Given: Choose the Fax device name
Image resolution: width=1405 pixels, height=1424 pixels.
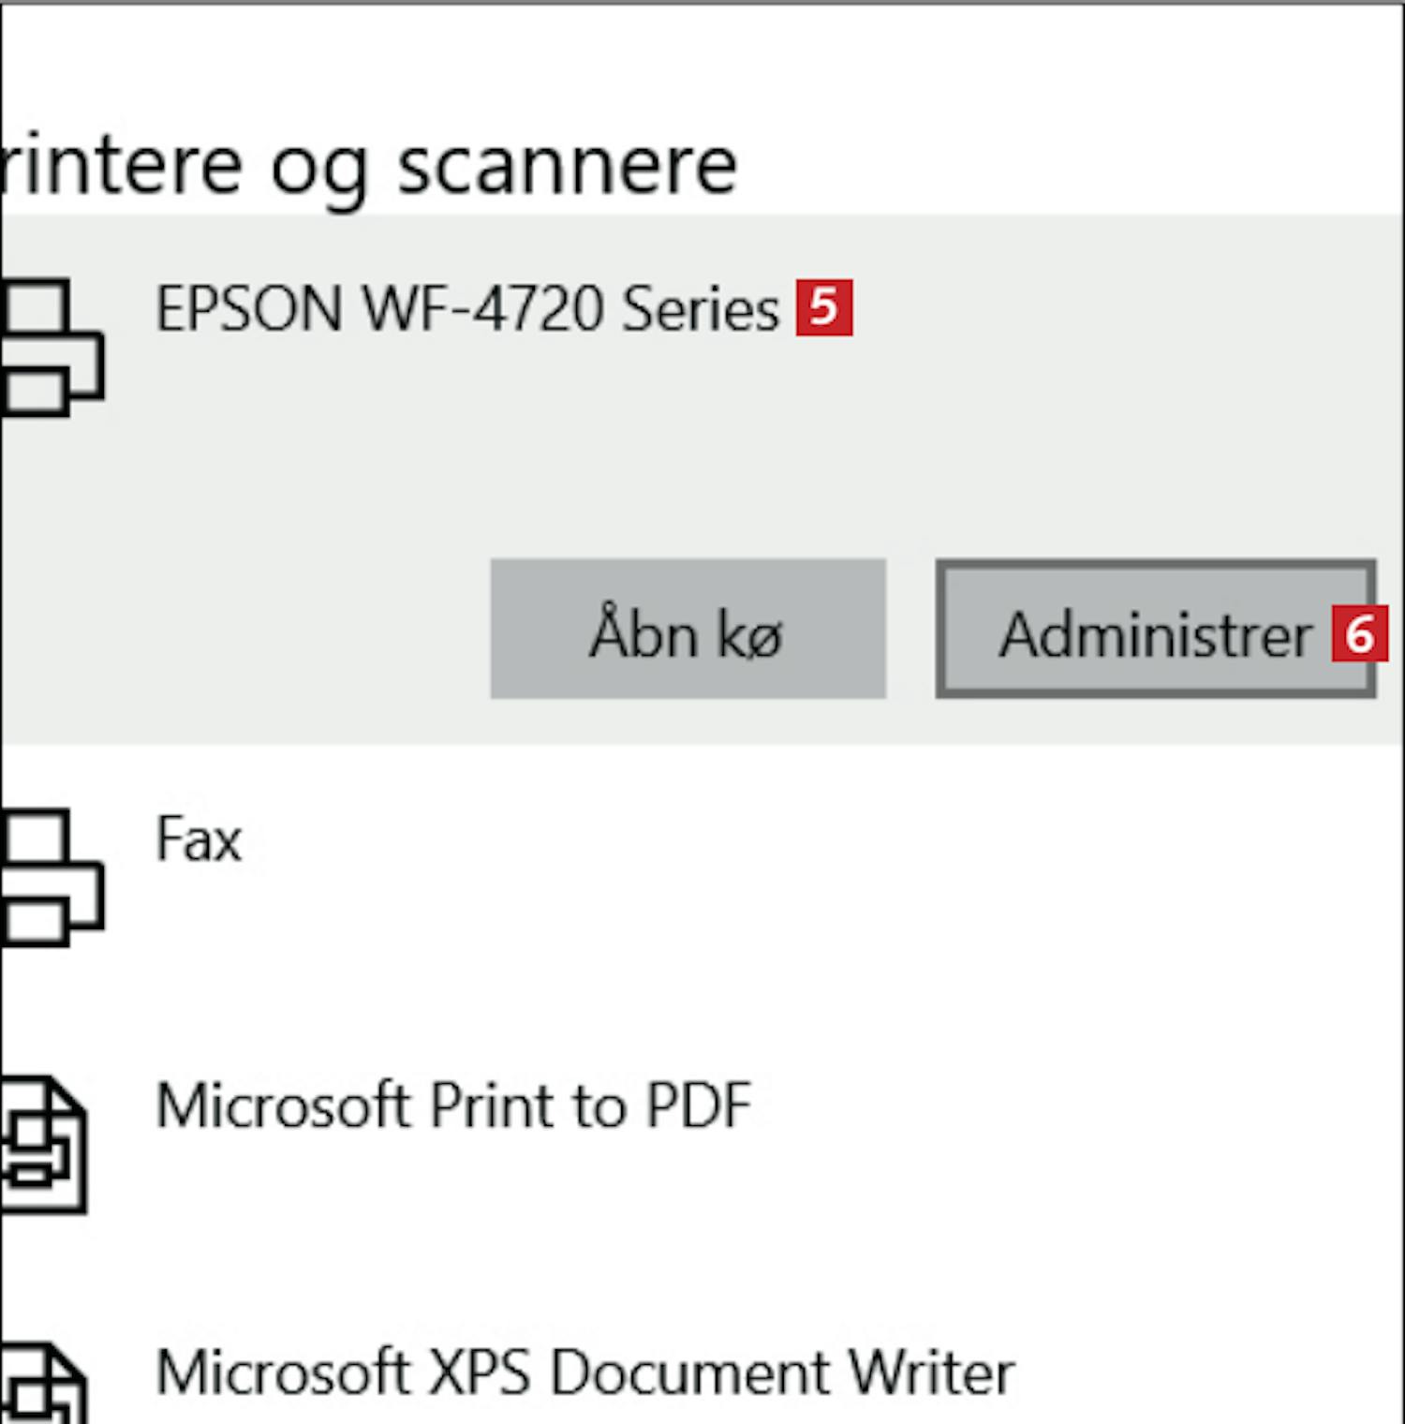Looking at the screenshot, I should pyautogui.click(x=199, y=838).
